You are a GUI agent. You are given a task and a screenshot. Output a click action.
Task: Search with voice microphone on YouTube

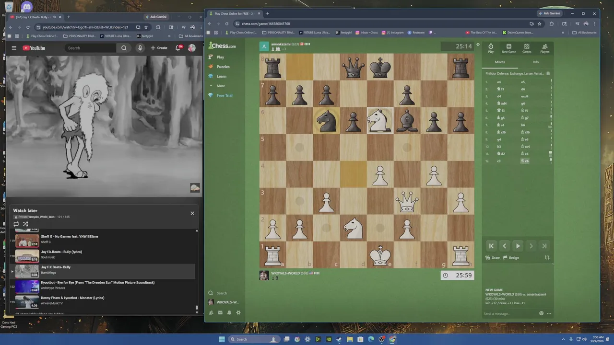tap(140, 48)
